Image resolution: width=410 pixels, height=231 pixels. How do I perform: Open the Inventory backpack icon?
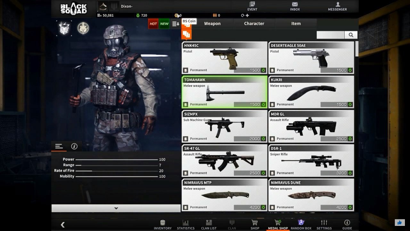click(x=163, y=223)
